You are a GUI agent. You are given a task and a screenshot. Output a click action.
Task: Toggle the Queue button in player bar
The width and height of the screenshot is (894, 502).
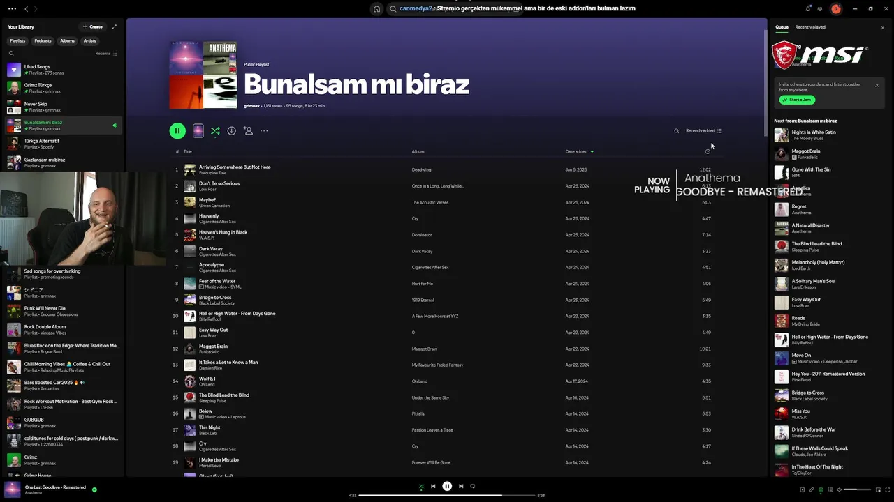(821, 489)
